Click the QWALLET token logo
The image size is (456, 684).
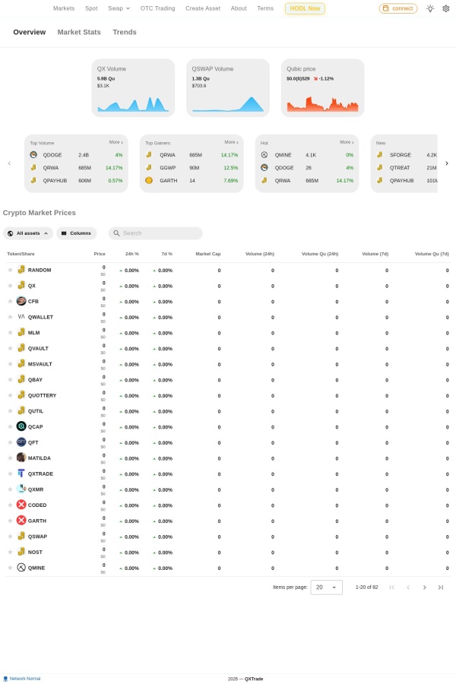click(x=21, y=317)
